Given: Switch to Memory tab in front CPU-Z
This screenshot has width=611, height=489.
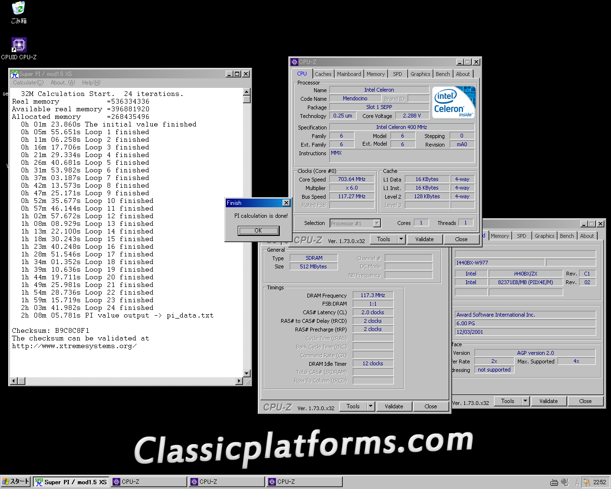Looking at the screenshot, I should tap(376, 74).
